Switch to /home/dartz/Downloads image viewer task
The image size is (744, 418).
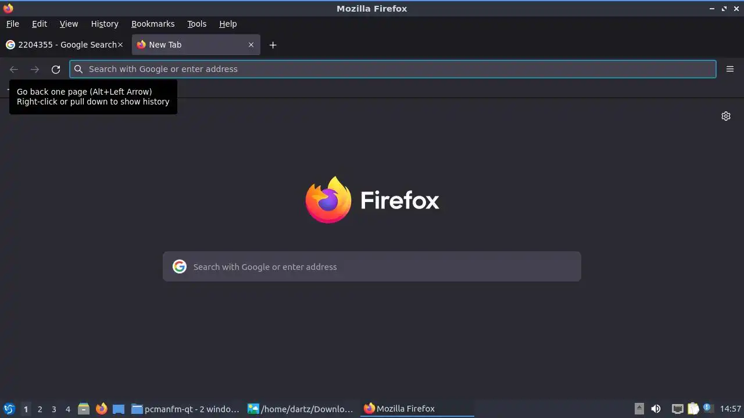(301, 409)
